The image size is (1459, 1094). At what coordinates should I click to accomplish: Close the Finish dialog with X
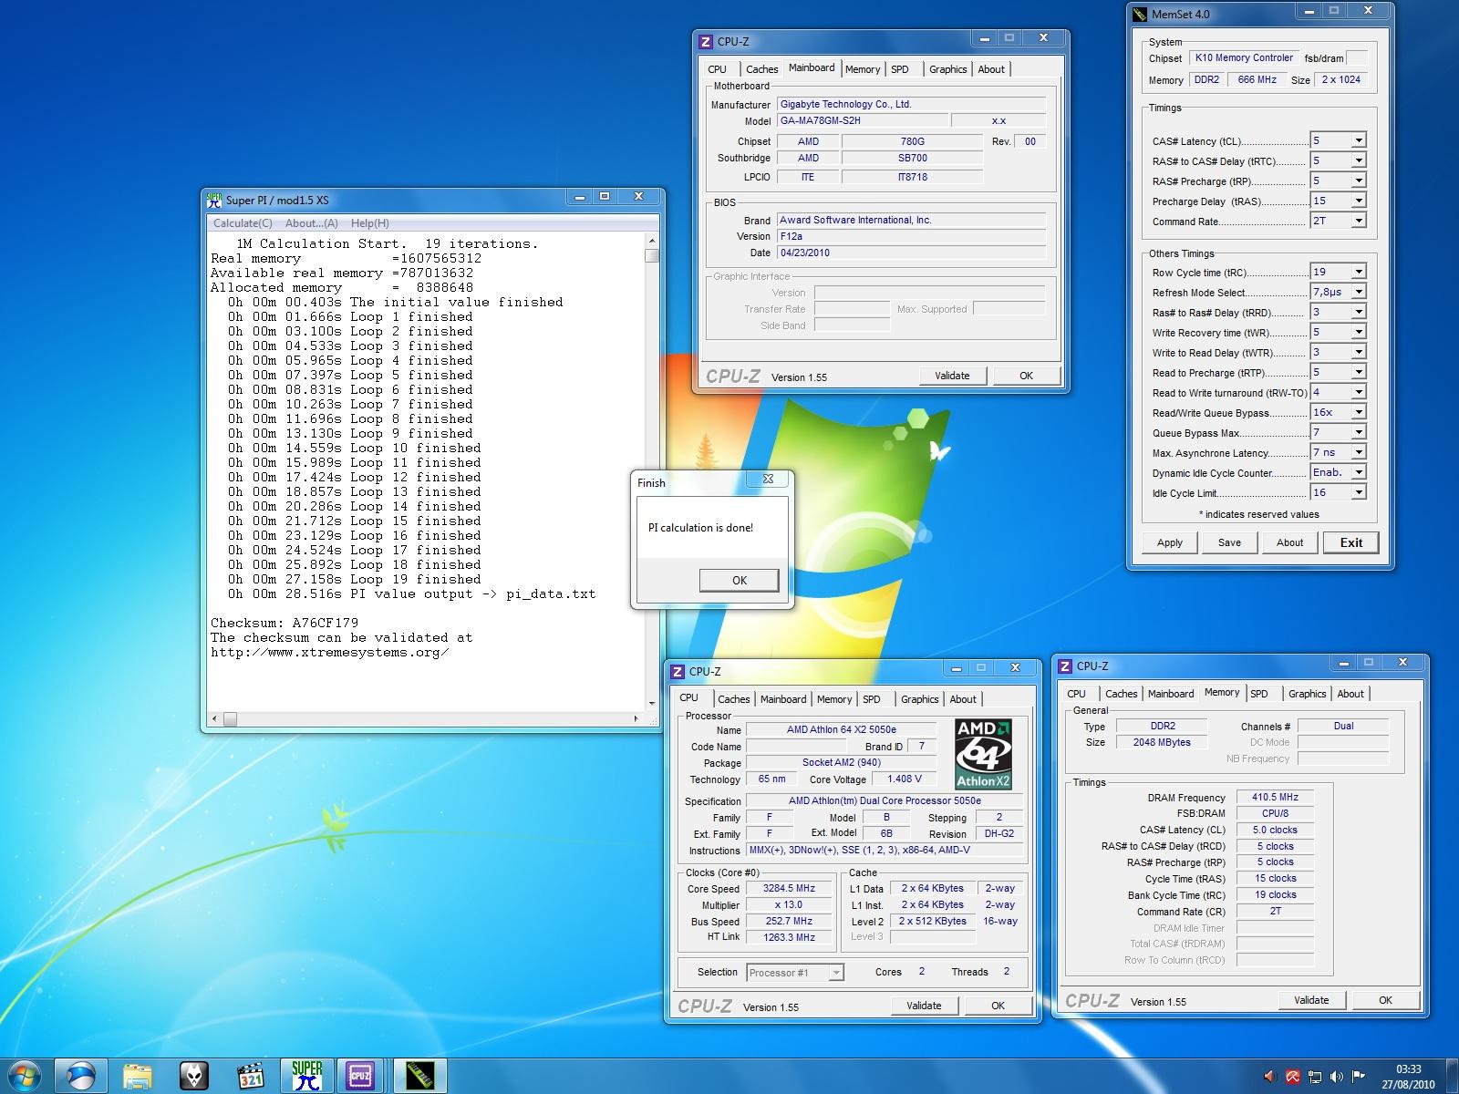coord(768,479)
